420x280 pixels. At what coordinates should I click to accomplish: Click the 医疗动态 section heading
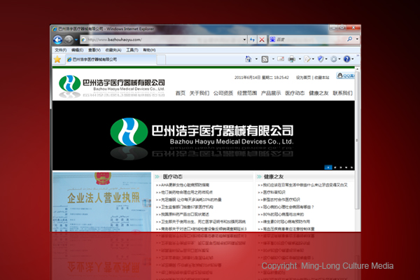172,176
